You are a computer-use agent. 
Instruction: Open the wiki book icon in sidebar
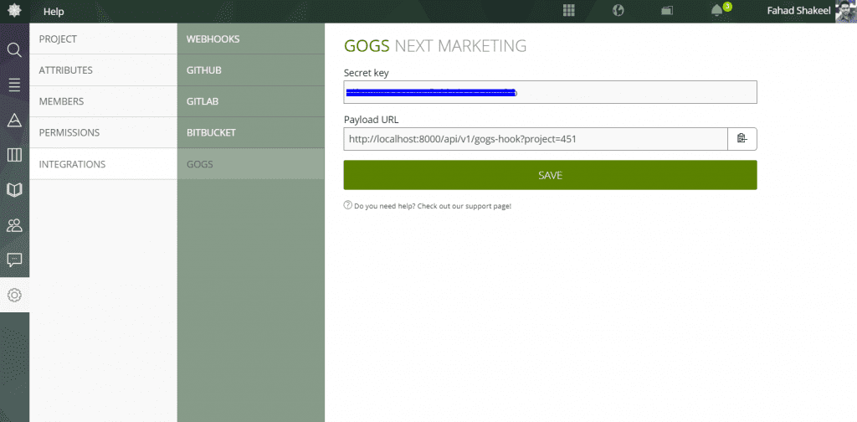click(x=14, y=190)
